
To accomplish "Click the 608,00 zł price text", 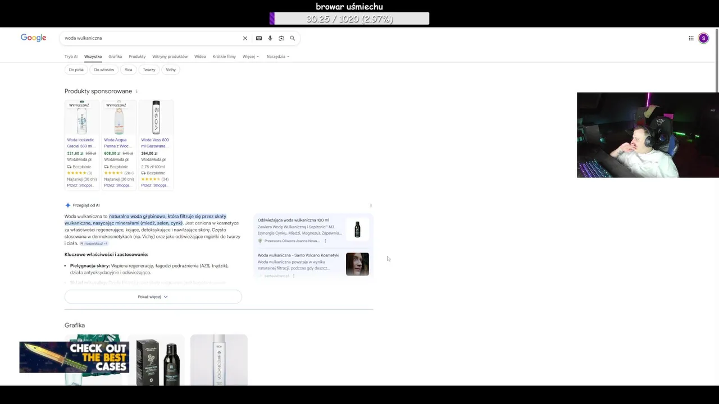I will [112, 153].
